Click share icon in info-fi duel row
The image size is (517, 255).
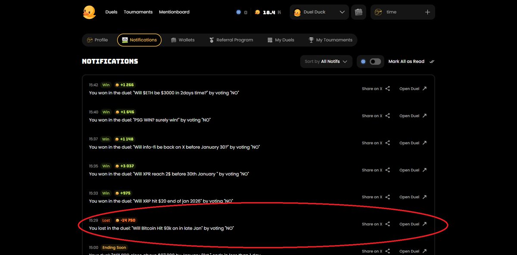(388, 143)
